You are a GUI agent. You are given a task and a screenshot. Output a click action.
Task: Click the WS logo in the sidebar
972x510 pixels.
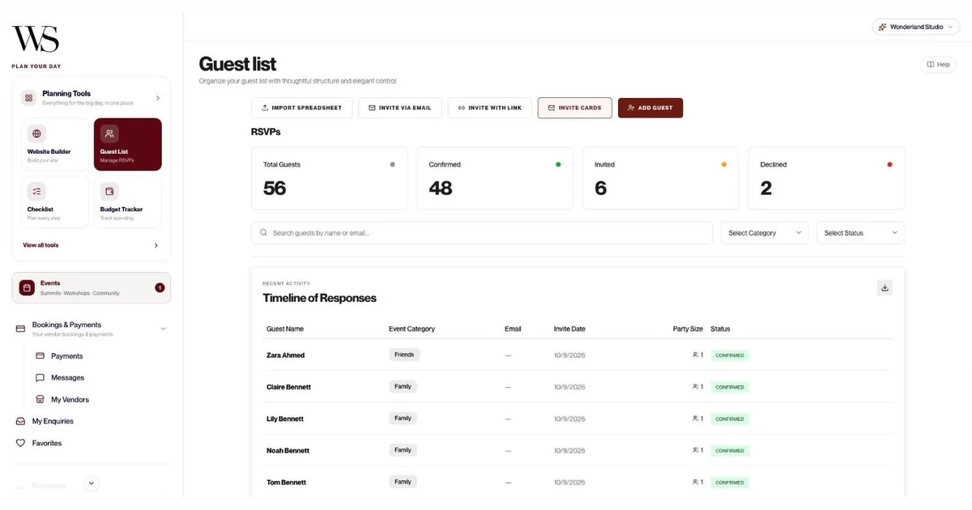pos(35,39)
